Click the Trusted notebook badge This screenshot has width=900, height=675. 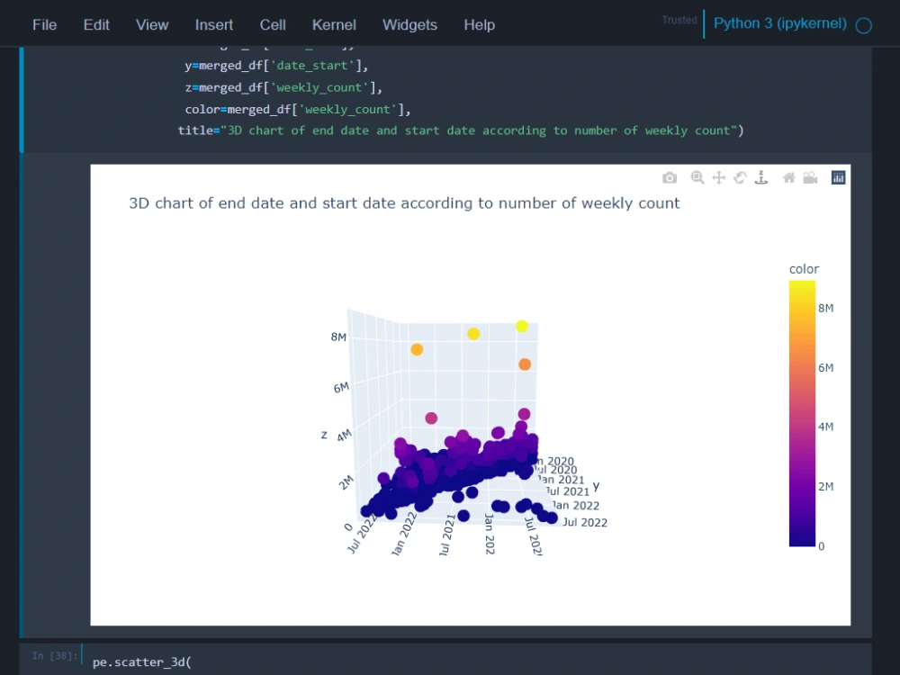[x=679, y=20]
